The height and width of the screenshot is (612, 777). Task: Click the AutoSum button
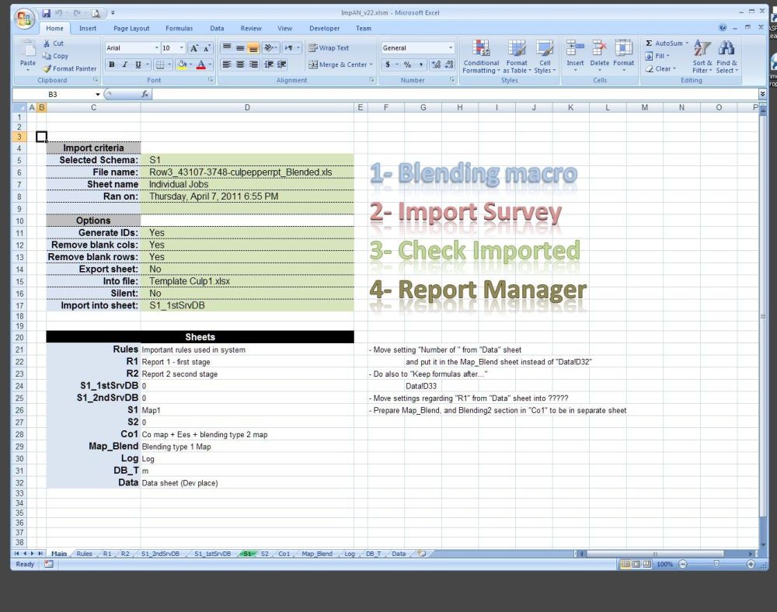click(x=664, y=43)
